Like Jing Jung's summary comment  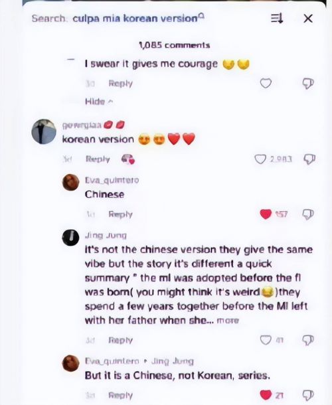point(266,340)
